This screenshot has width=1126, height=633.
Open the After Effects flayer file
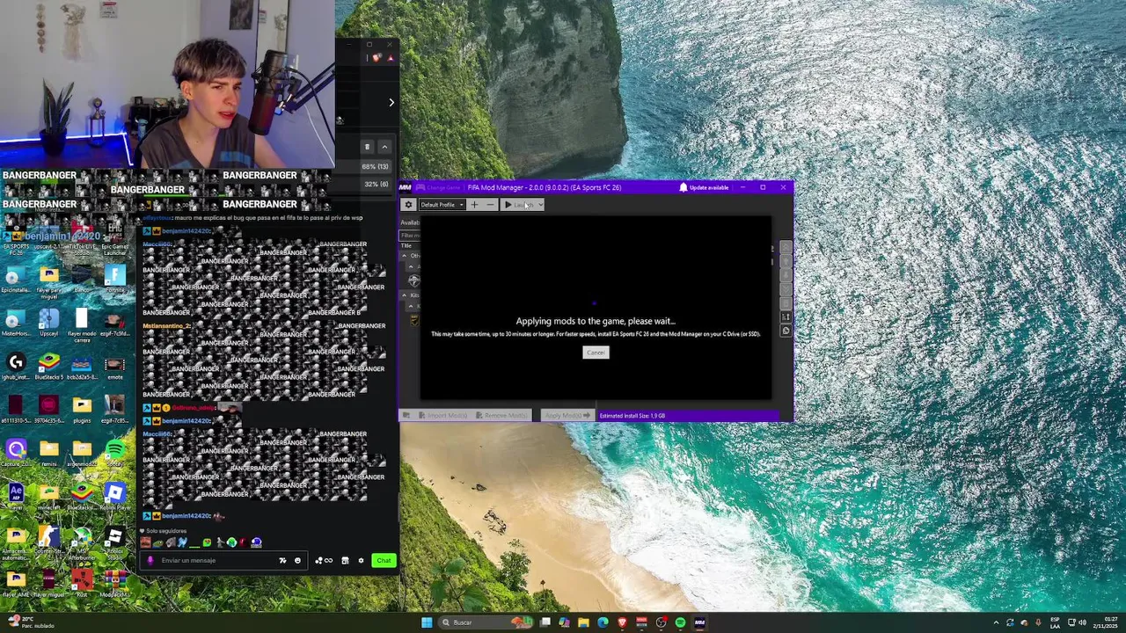(x=16, y=497)
